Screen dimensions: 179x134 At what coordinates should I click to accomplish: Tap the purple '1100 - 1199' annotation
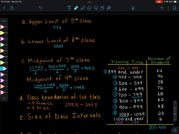pos(127,122)
